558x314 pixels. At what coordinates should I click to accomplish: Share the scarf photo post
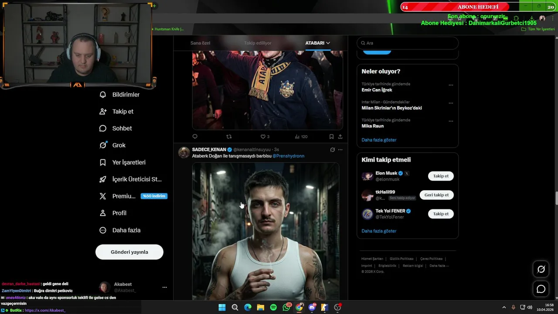point(340,137)
